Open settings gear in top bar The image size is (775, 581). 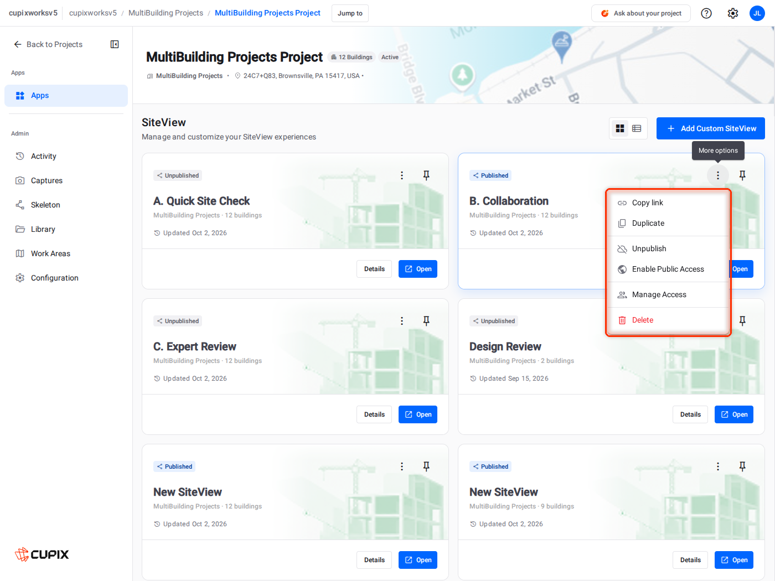click(x=733, y=13)
